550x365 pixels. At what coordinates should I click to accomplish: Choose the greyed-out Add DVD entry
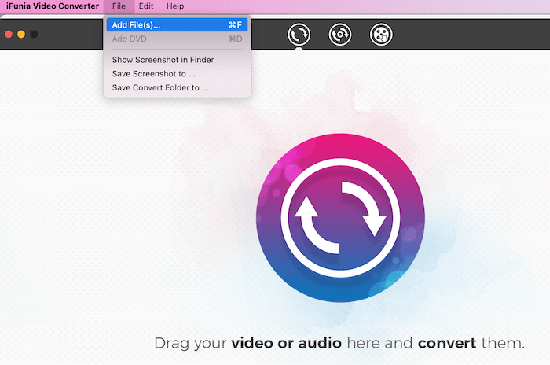(x=129, y=39)
